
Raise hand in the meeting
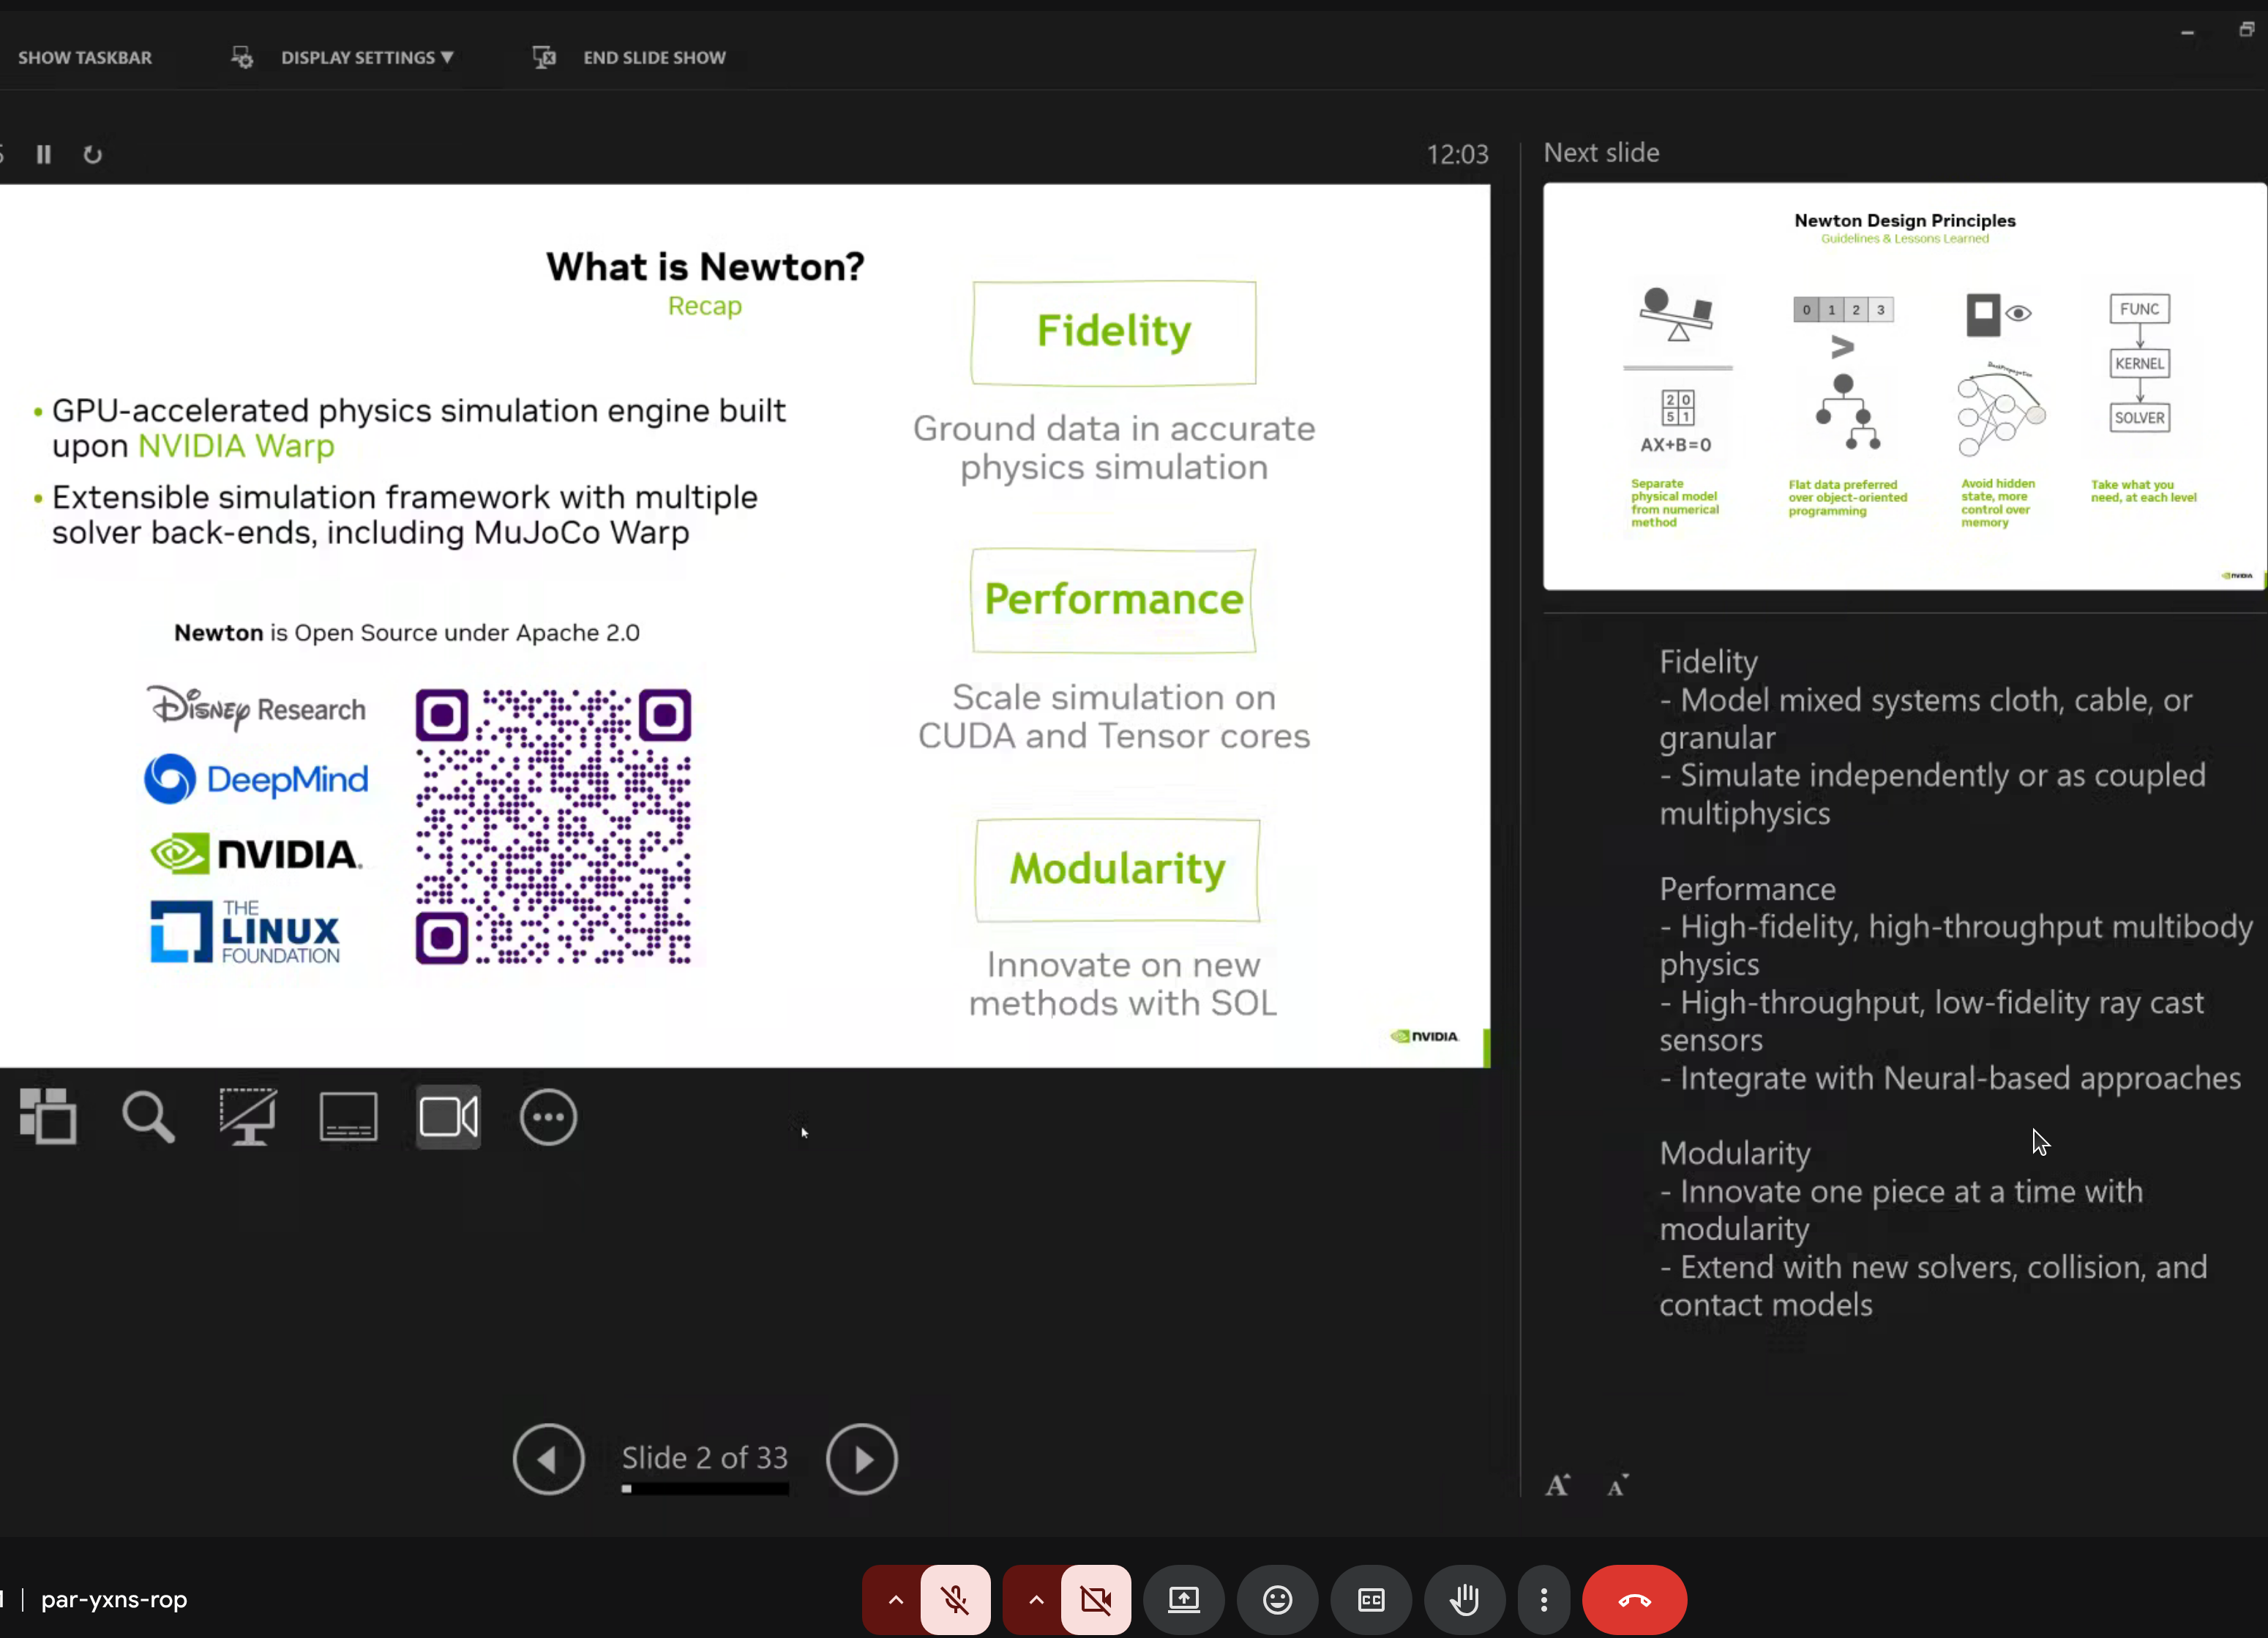coord(1464,1600)
